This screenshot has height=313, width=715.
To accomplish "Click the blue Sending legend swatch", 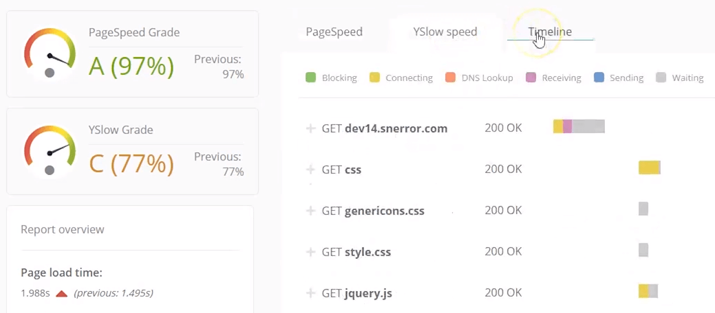I will [599, 78].
